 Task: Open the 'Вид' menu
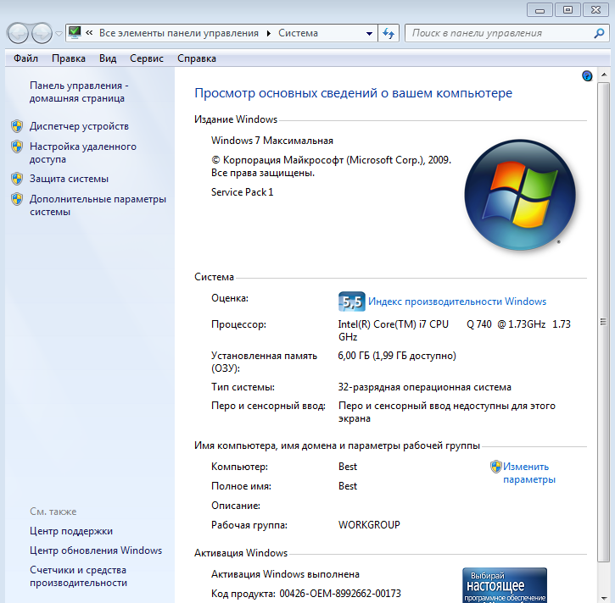click(x=108, y=58)
